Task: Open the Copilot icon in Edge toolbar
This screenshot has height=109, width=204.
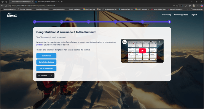Action: pos(201,6)
